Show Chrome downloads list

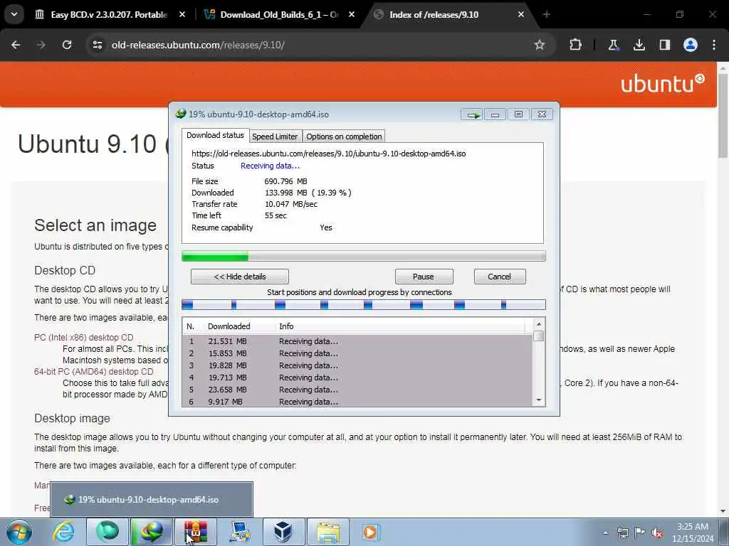[639, 45]
